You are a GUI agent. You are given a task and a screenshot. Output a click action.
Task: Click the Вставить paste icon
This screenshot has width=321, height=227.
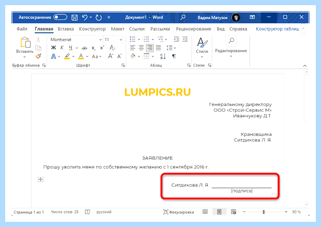(25, 42)
